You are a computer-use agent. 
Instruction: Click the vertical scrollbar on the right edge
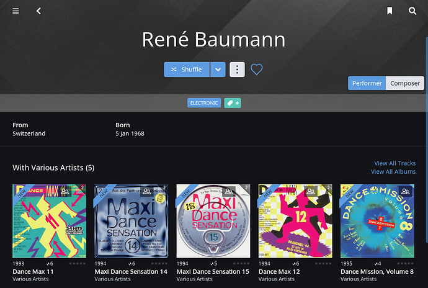[x=427, y=140]
